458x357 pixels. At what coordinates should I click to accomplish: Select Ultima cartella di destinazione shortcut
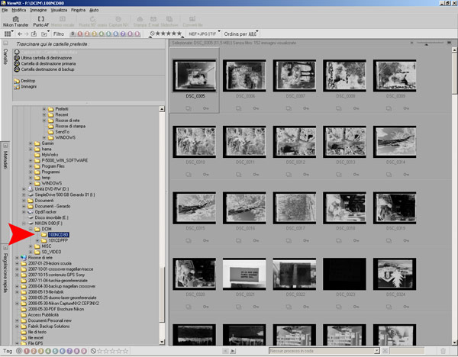(x=46, y=57)
